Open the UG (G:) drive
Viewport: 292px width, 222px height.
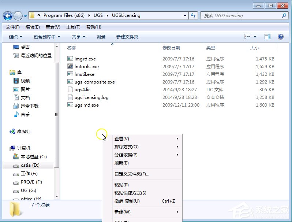point(25,190)
